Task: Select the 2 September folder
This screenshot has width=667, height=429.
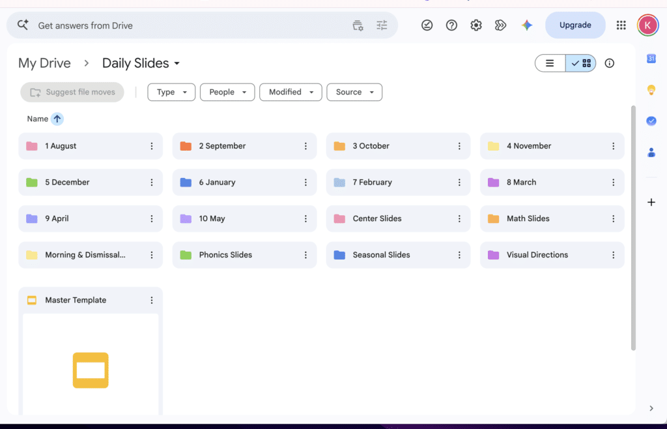Action: tap(245, 146)
